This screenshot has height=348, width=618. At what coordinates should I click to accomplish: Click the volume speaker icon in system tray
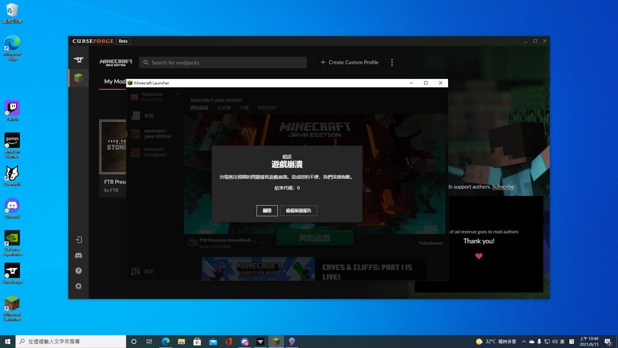point(555,342)
